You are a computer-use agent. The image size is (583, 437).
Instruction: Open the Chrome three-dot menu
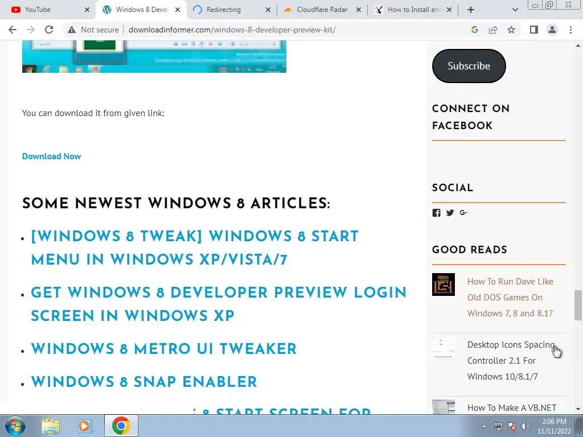pyautogui.click(x=570, y=30)
